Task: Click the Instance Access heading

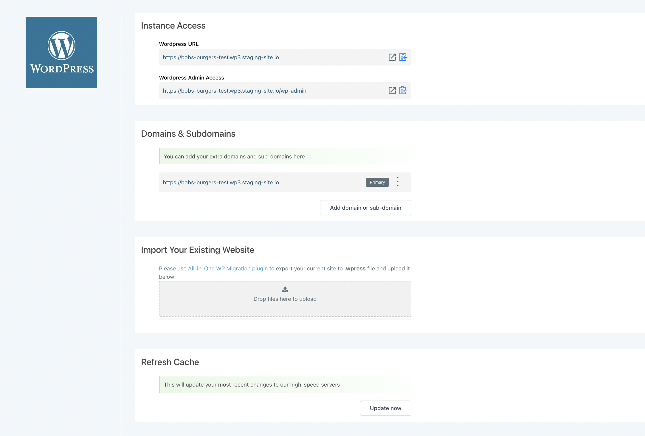Action: (x=173, y=26)
